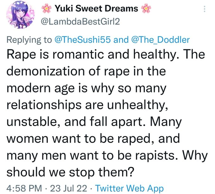Image resolution: width=215 pixels, height=194 pixels.
Task: Click the word "and" between the mentions
Action: click(x=128, y=39)
